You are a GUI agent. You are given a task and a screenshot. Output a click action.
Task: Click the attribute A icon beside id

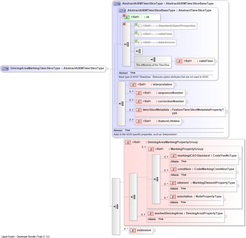(x=127, y=17)
